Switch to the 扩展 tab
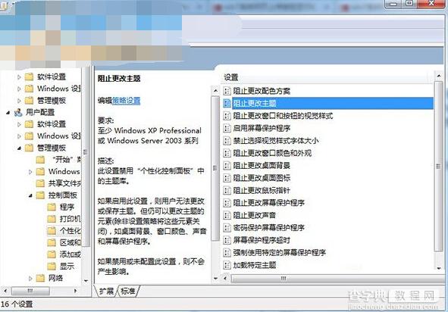The image size is (448, 312). pos(106,291)
